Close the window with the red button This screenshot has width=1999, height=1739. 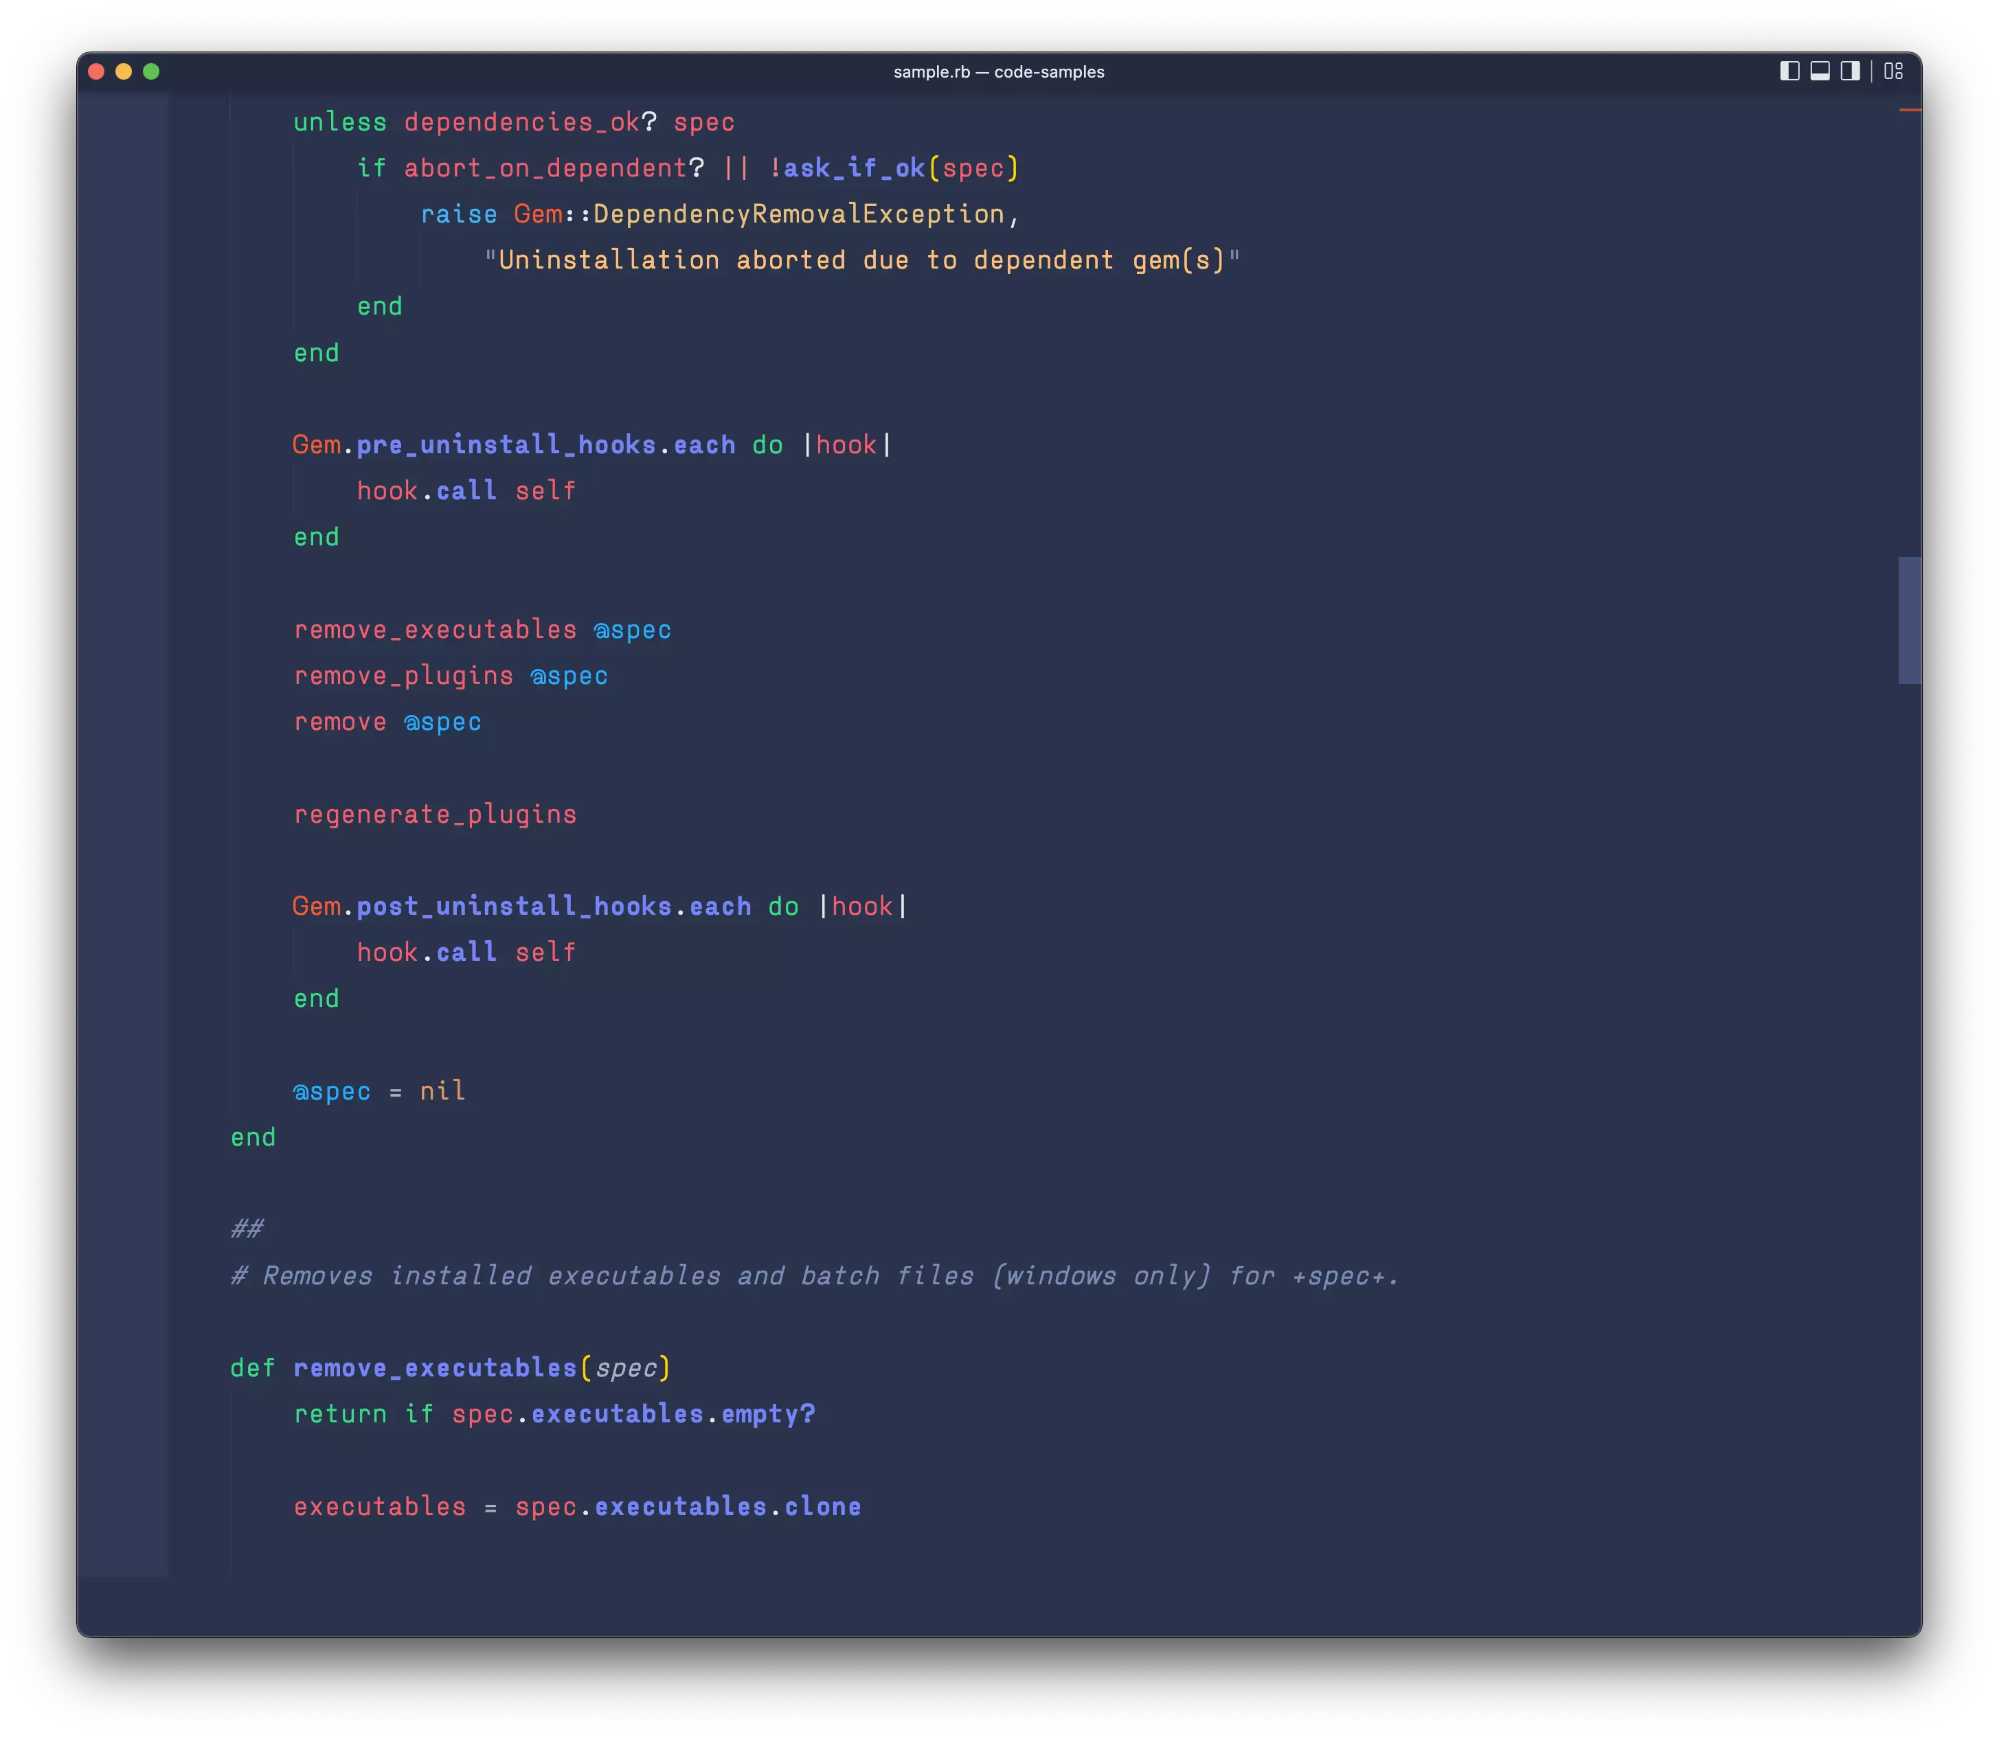coord(96,71)
